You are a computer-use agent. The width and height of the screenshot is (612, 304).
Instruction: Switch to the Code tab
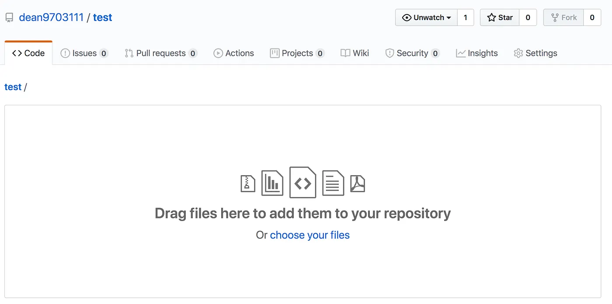tap(28, 53)
